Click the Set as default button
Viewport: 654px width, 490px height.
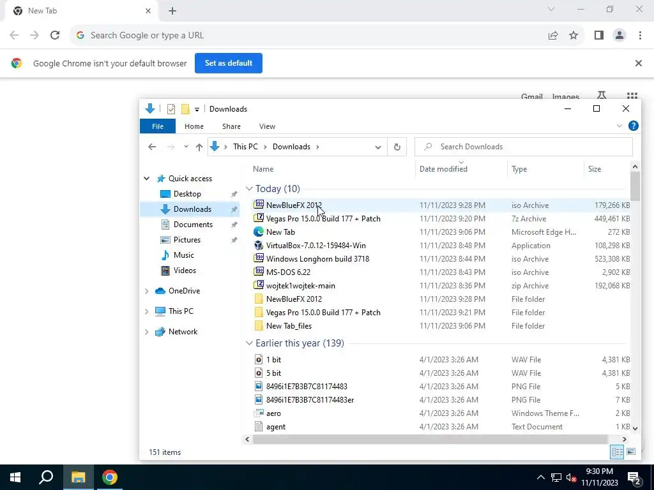[229, 63]
